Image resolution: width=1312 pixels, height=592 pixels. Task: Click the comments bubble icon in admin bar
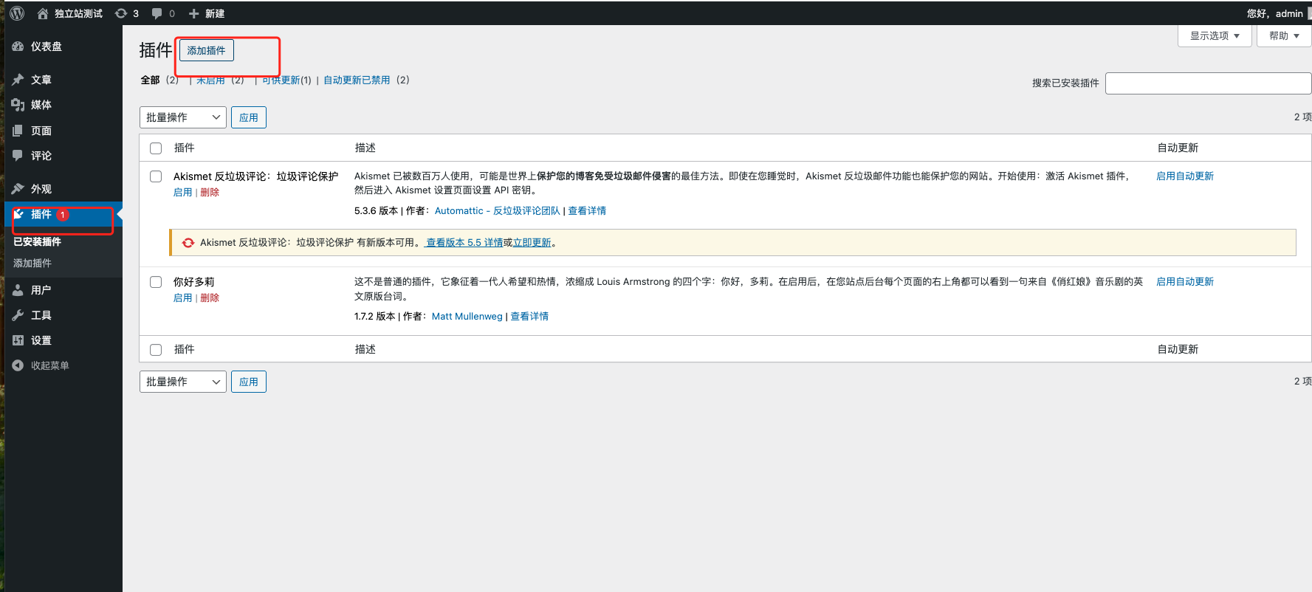[x=157, y=13]
